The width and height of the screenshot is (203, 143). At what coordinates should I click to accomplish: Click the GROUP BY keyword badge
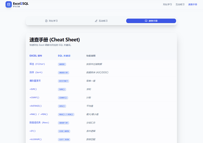pos(64,123)
